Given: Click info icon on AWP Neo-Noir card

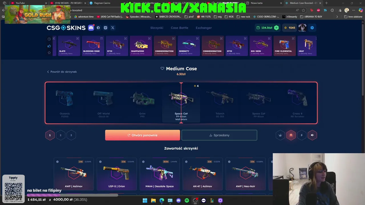Looking at the screenshot, I should (229, 162).
